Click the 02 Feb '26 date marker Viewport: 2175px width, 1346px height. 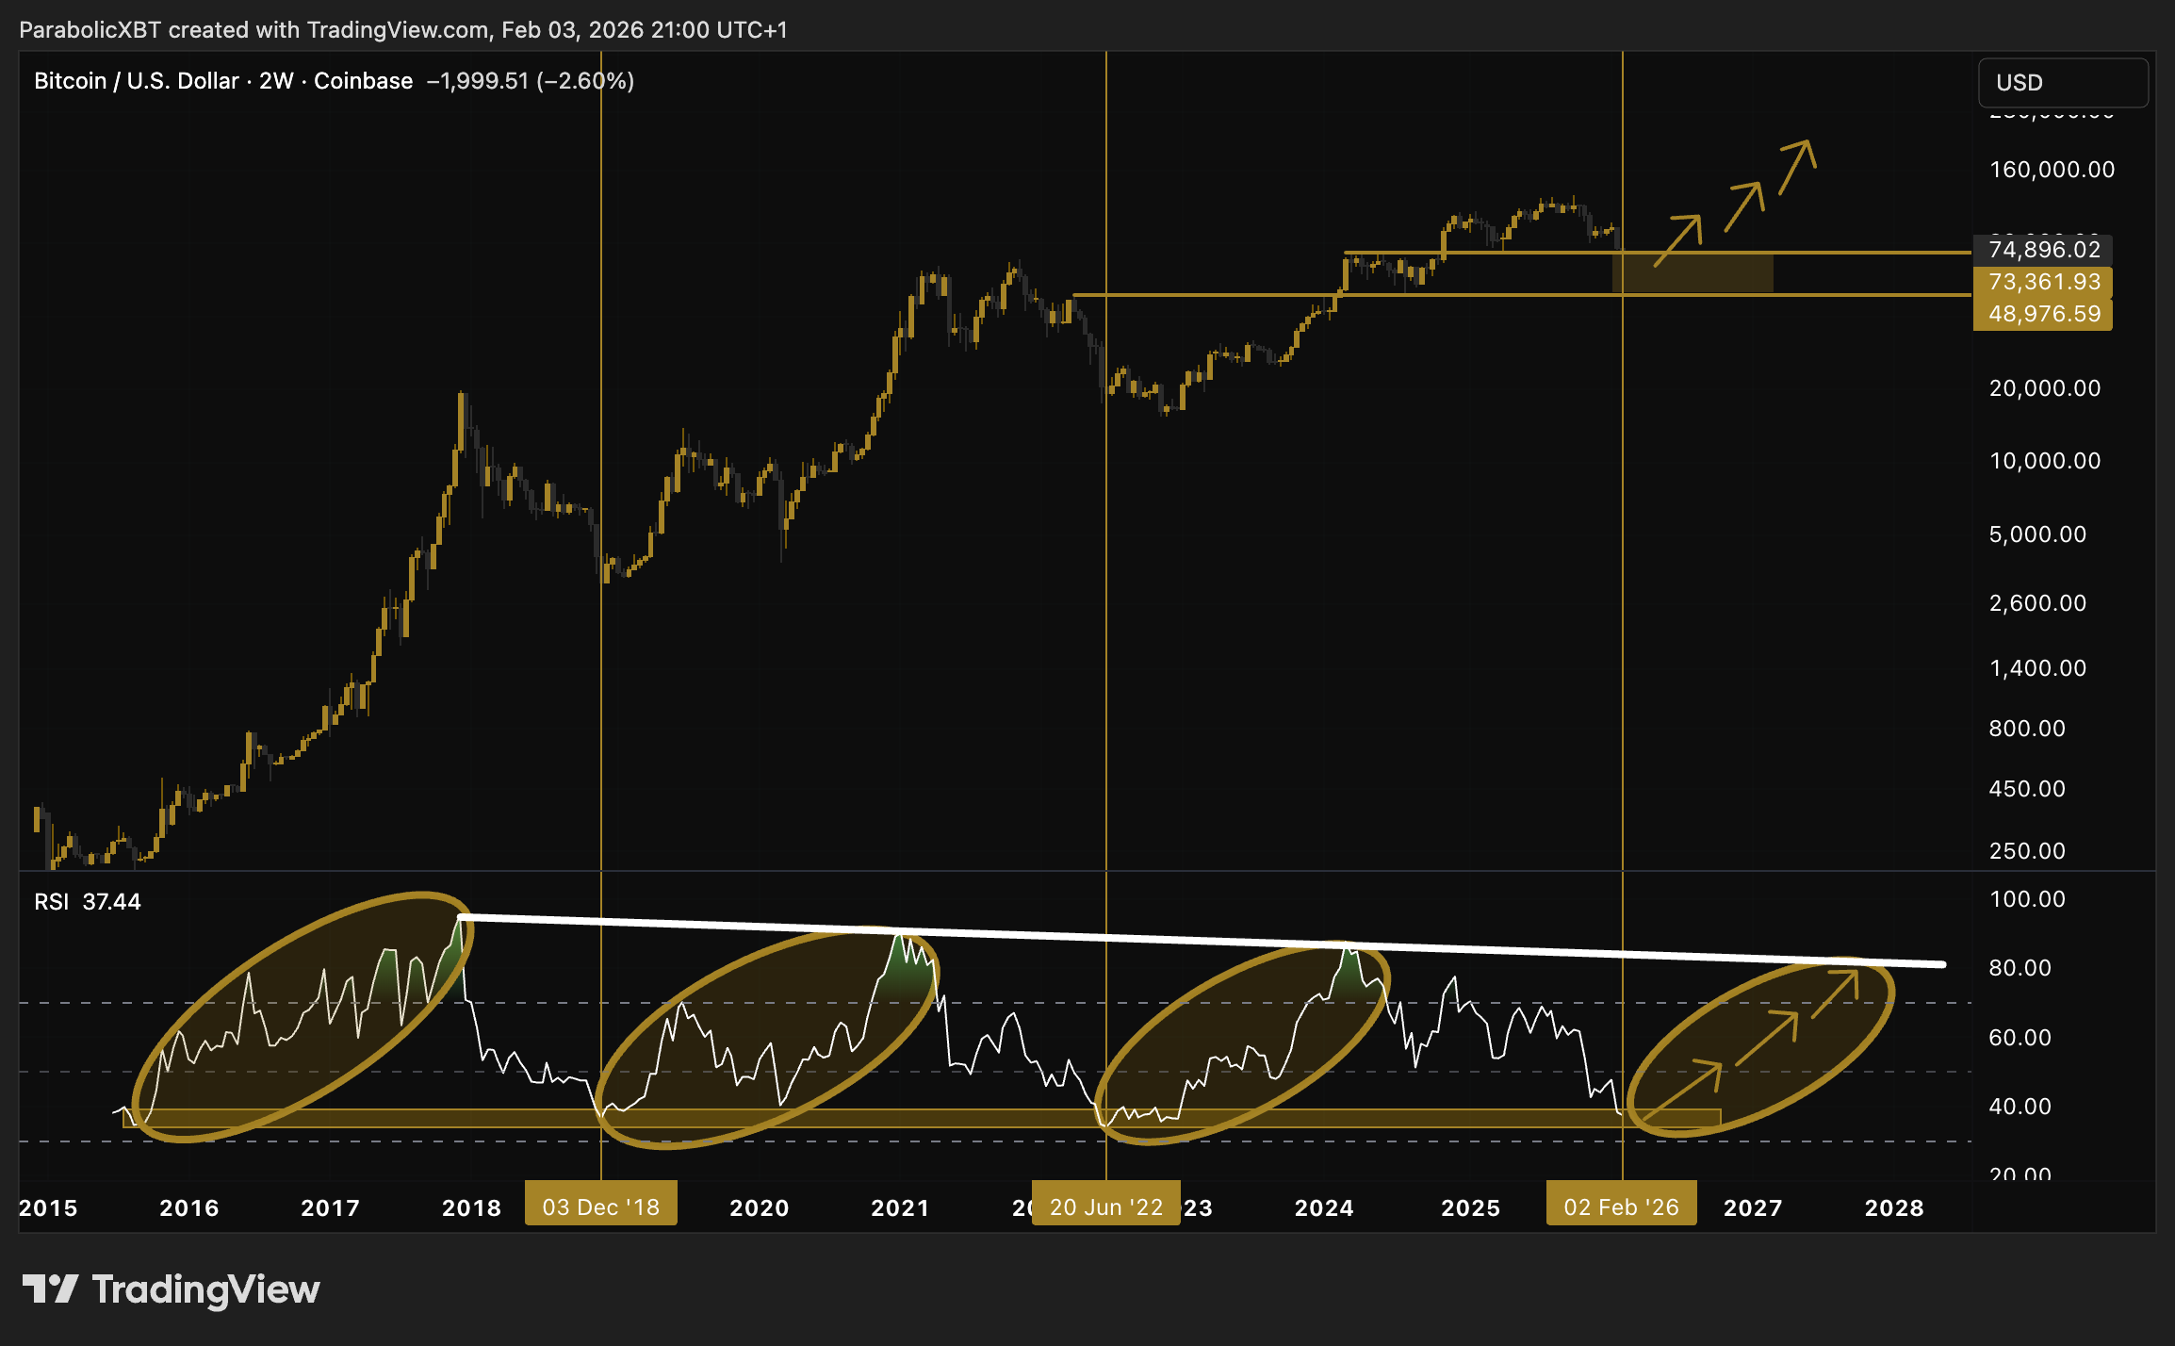click(x=1621, y=1206)
